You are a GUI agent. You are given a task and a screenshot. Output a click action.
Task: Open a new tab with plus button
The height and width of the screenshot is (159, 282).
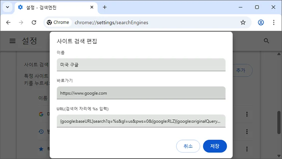point(105,7)
